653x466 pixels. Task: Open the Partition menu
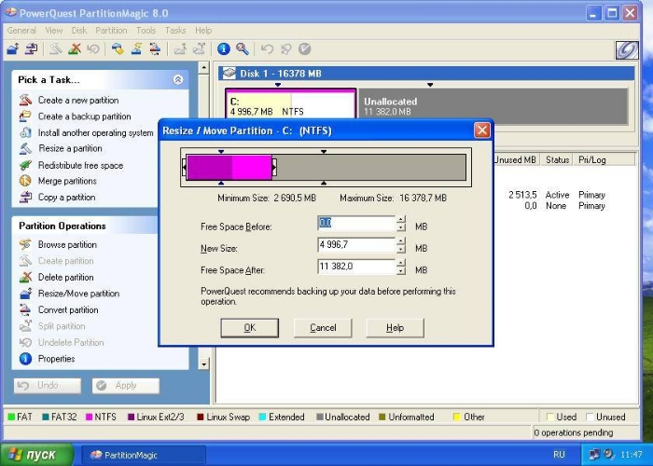[x=111, y=31]
